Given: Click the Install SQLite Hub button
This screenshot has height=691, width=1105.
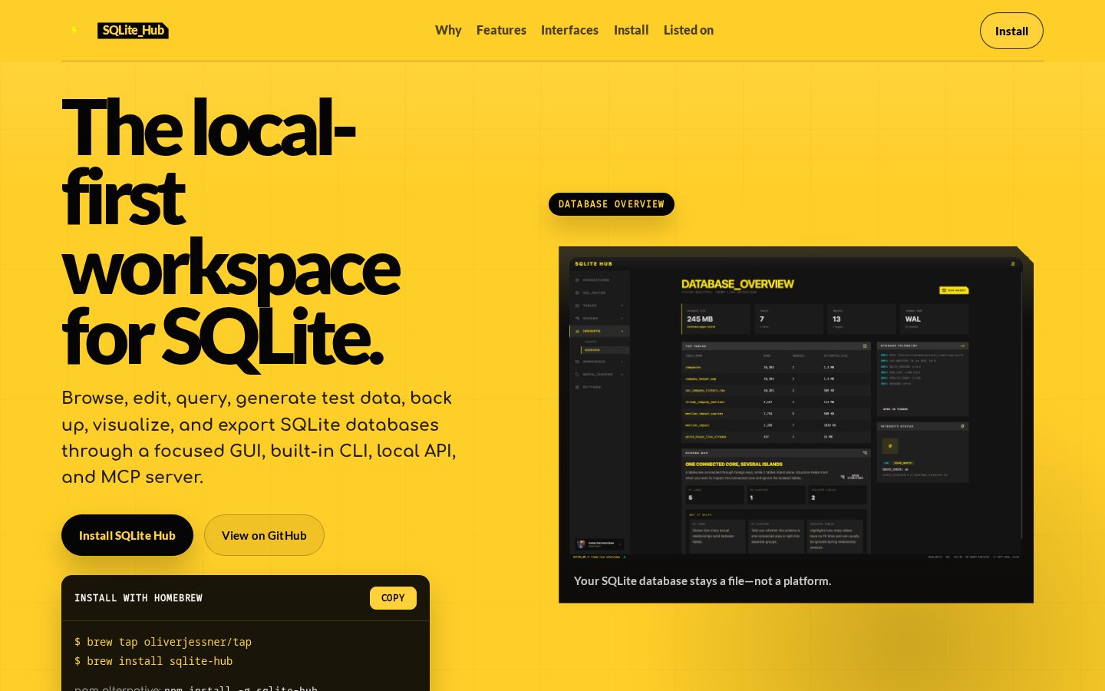Looking at the screenshot, I should [127, 535].
